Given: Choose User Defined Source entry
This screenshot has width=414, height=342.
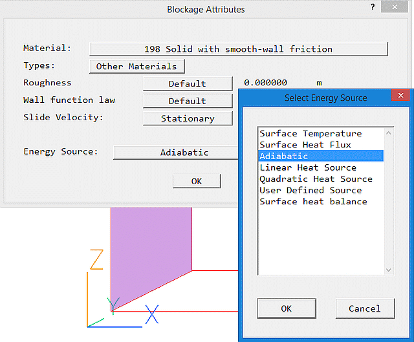Looking at the screenshot, I should point(310,190).
